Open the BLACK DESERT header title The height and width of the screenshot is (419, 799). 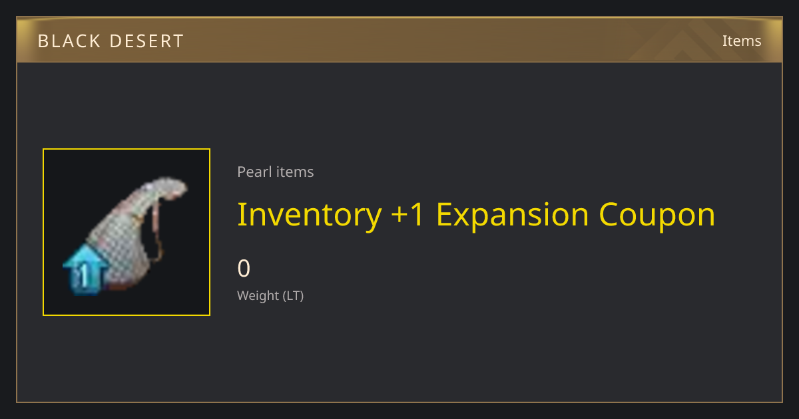click(111, 41)
